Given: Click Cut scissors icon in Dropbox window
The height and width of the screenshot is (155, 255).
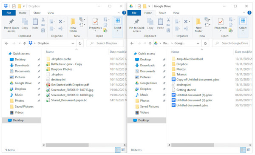Looking at the screenshot, I should pyautogui.click(x=43, y=20).
